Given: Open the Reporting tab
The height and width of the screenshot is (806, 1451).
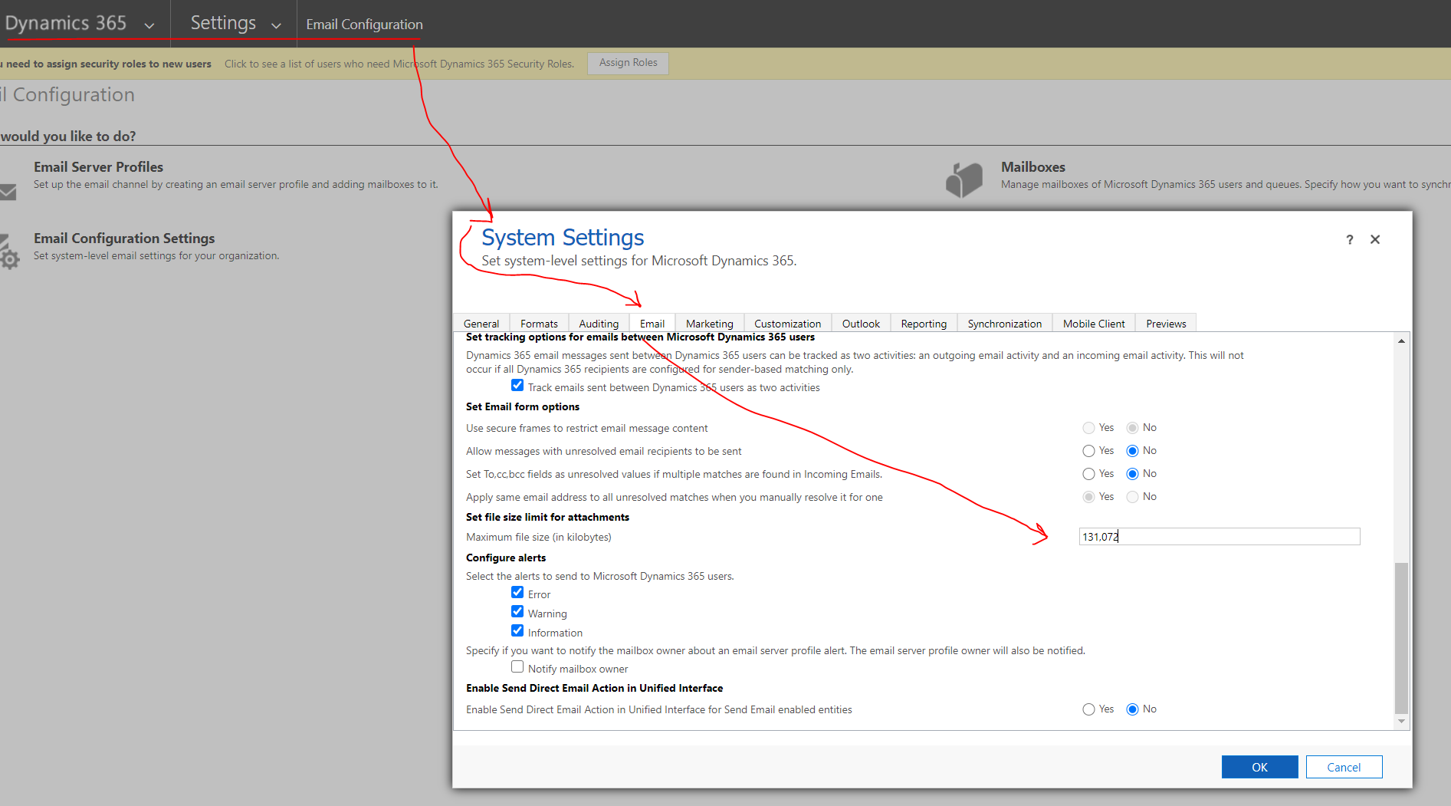Looking at the screenshot, I should (x=924, y=324).
